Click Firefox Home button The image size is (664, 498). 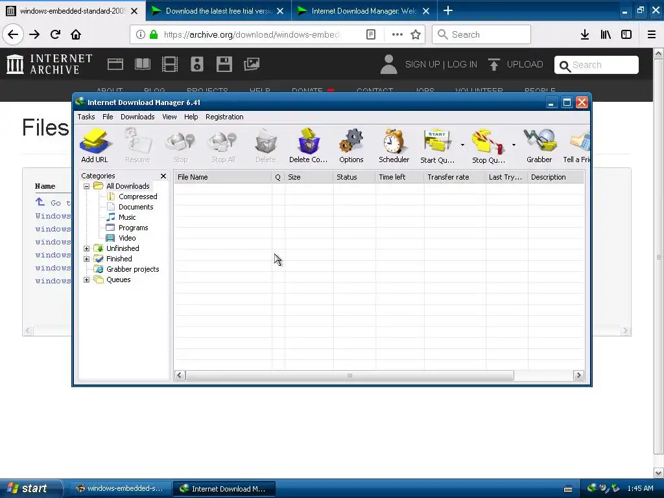[x=76, y=34]
